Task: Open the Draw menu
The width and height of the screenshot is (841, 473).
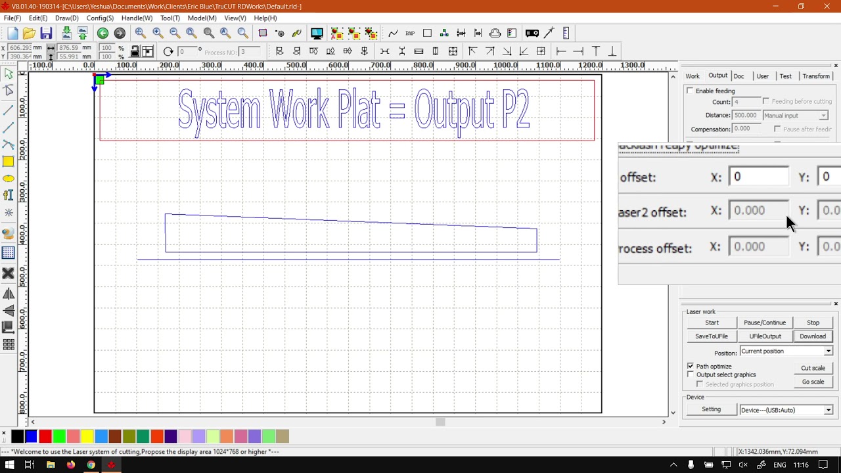Action: 66,18
